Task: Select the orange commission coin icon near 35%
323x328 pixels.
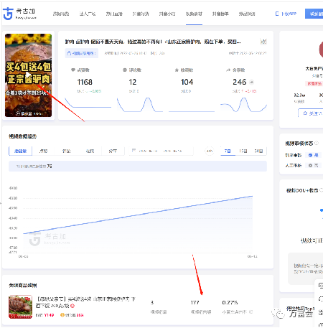Action: pyautogui.click(x=62, y=315)
